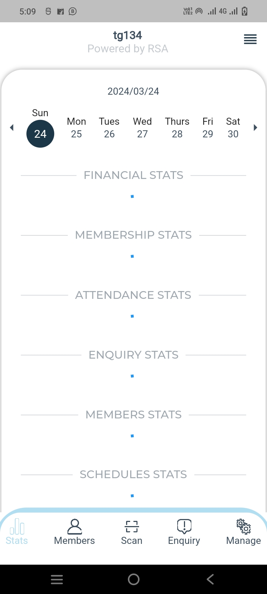
Task: Select Saturday 30 date
Action: click(233, 128)
